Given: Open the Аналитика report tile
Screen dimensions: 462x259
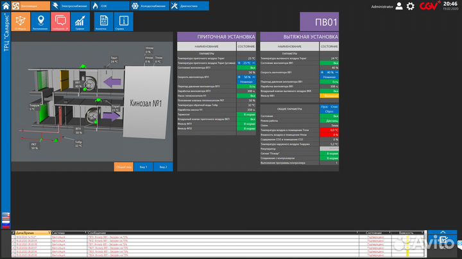Looking at the screenshot, I should [x=104, y=22].
